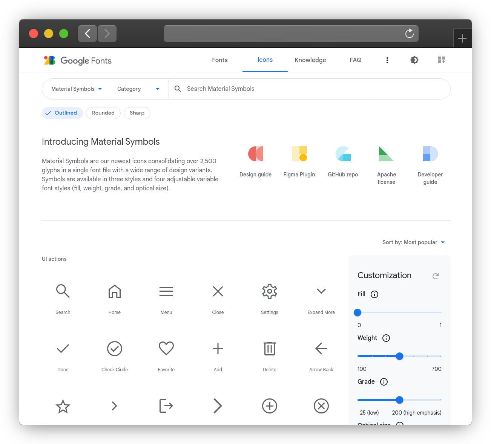Show Weight info tooltip icon
This screenshot has height=444, width=491.
386,338
